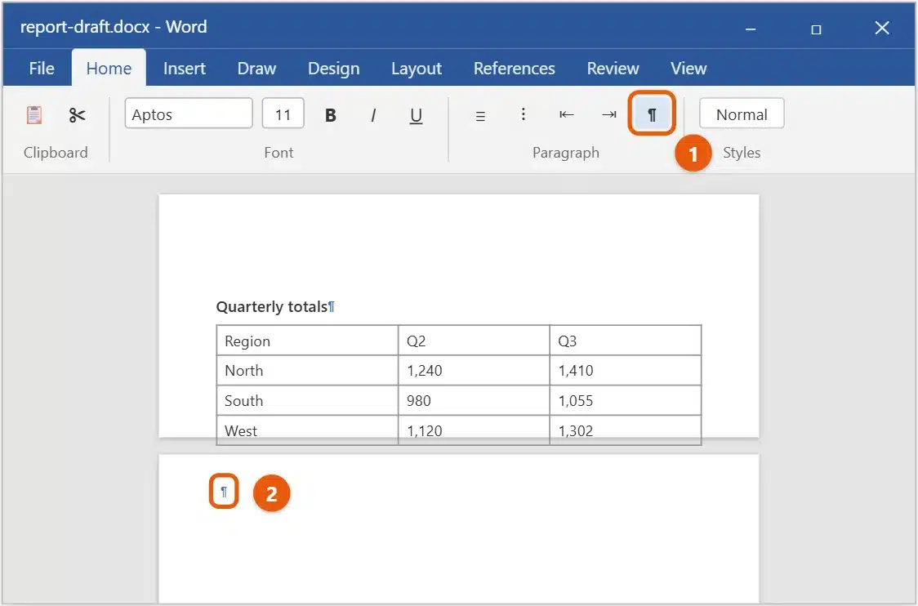Click the paragraph mark on page two
The width and height of the screenshot is (918, 606).
coord(224,492)
